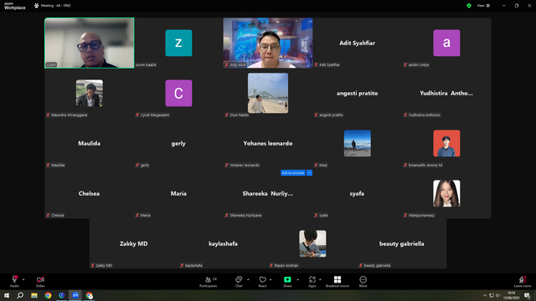The image size is (536, 301).
Task: Click the Leave room button
Action: pyautogui.click(x=523, y=282)
